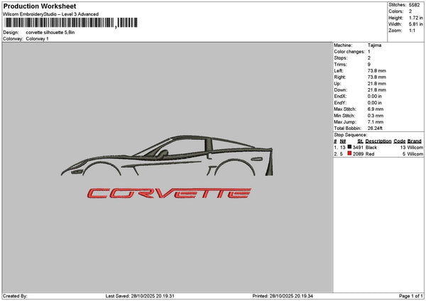Select the 'Colorway 1' value
This screenshot has width=426, height=301.
(37, 38)
